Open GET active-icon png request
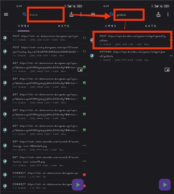The height and width of the screenshot is (194, 174). [43, 161]
